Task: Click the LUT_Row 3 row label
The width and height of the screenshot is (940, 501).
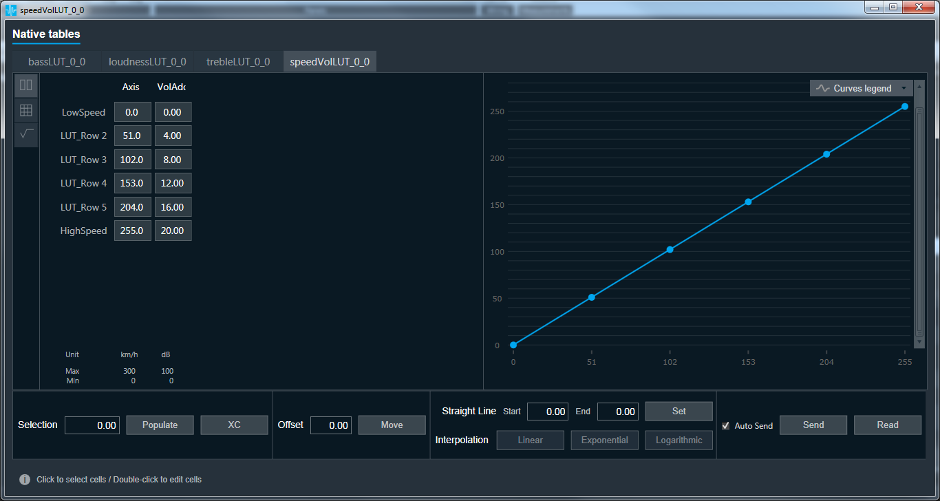Action: tap(84, 160)
